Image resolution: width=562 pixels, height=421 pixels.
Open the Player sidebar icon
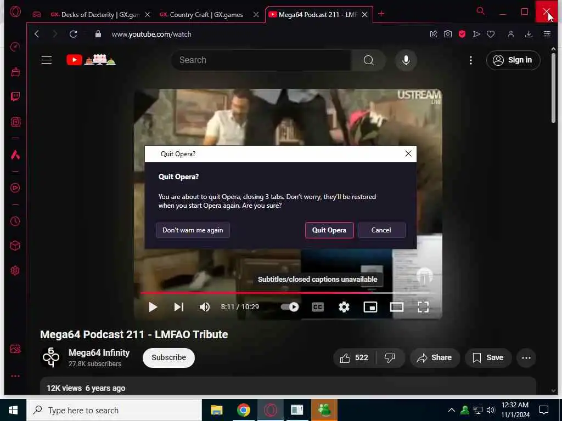click(x=15, y=188)
